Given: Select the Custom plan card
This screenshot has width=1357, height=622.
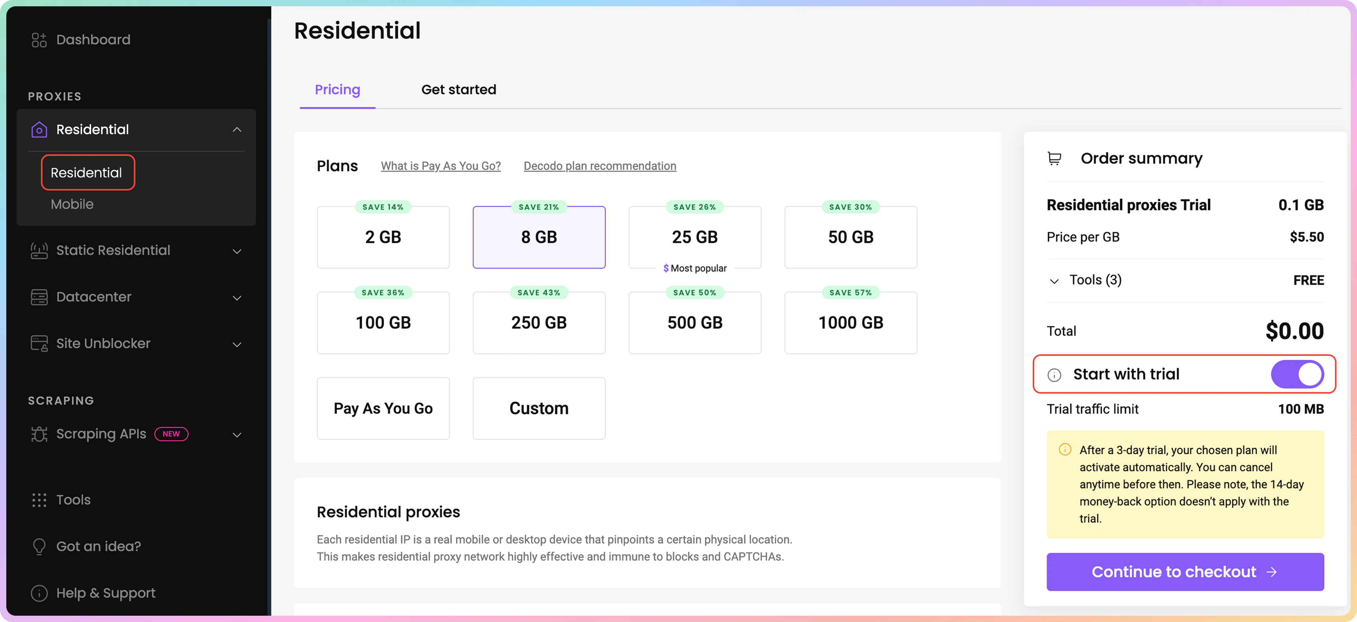Looking at the screenshot, I should tap(538, 409).
